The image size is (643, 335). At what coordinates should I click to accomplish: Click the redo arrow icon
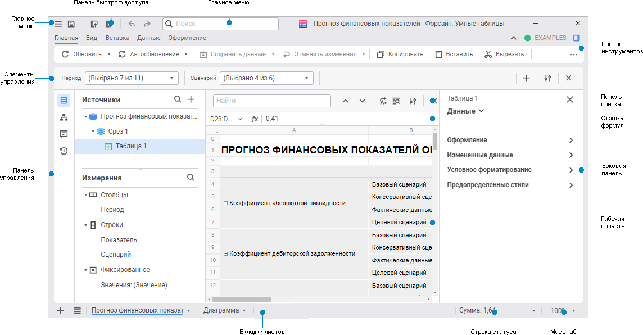tap(147, 24)
